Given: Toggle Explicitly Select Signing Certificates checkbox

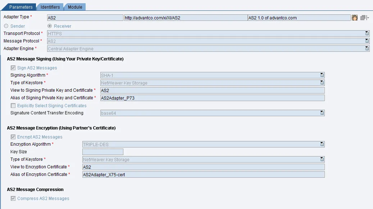Looking at the screenshot, I should (13, 105).
